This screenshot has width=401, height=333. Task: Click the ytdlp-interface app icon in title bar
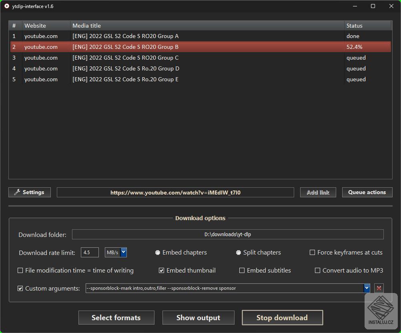7,6
